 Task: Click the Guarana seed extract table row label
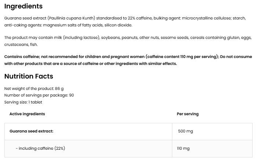31,131
